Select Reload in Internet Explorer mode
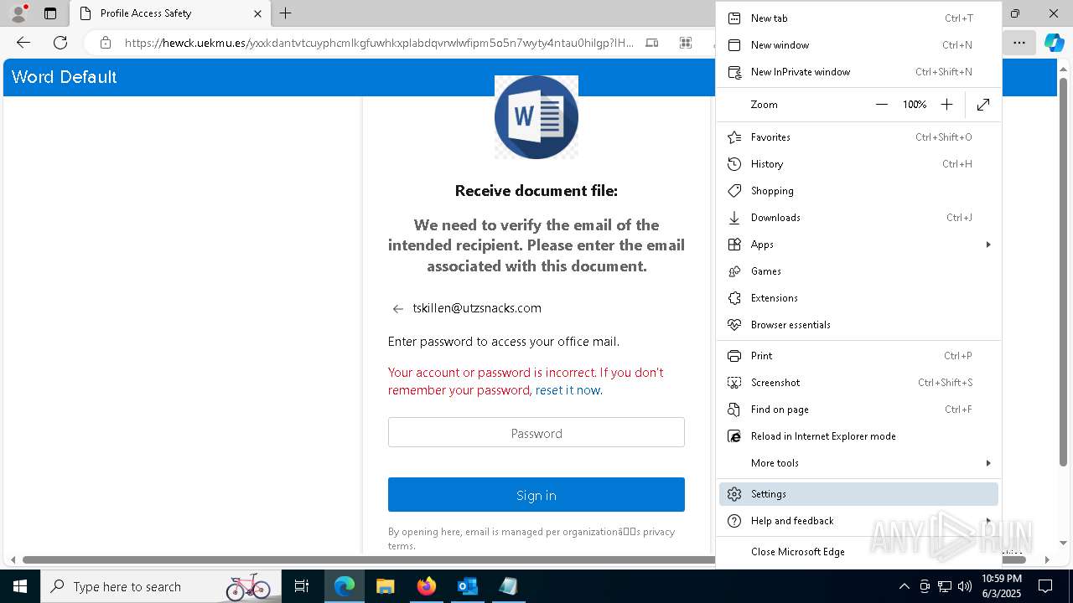1073x603 pixels. [x=858, y=436]
